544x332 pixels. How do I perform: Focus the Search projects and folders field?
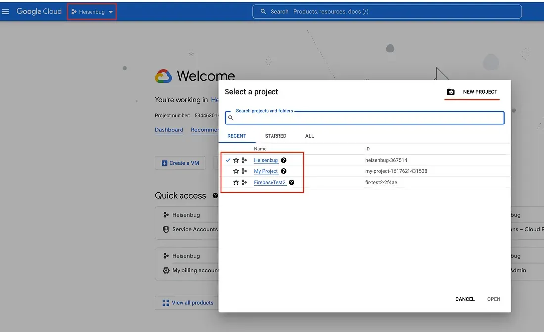point(364,118)
